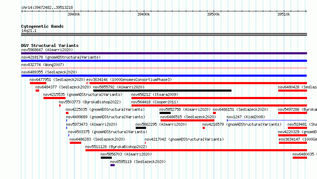Open nsv4217042 (gnomADStructuralVariants) label

click(184, 139)
